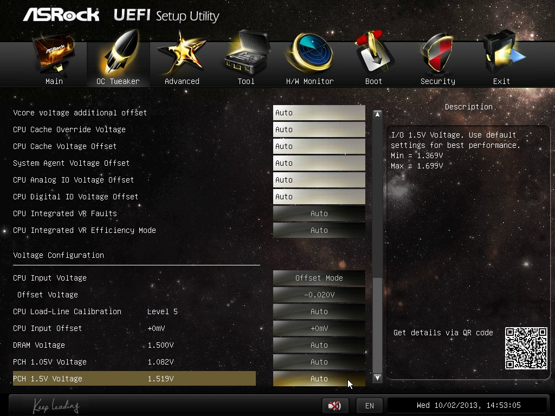Select the PCH 1.05V Voltage label

(49, 362)
